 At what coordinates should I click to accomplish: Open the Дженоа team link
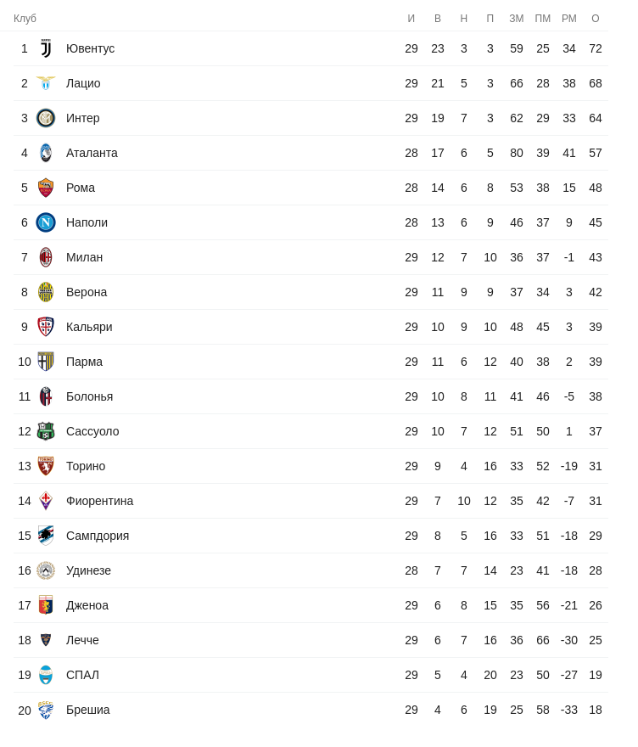pos(87,605)
